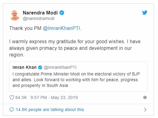The width and height of the screenshot is (158, 118).
Task: Click the line 'and prosperity in South Asia'
Action: tap(40, 85)
